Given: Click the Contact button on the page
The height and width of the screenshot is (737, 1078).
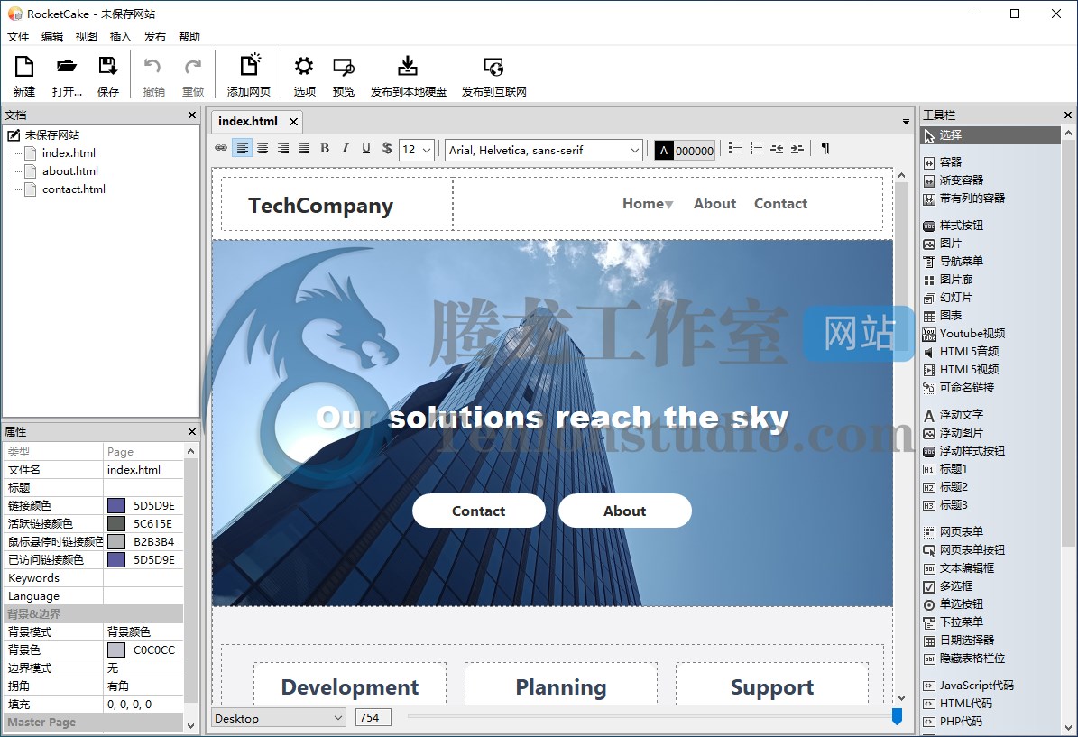Looking at the screenshot, I should [x=478, y=511].
